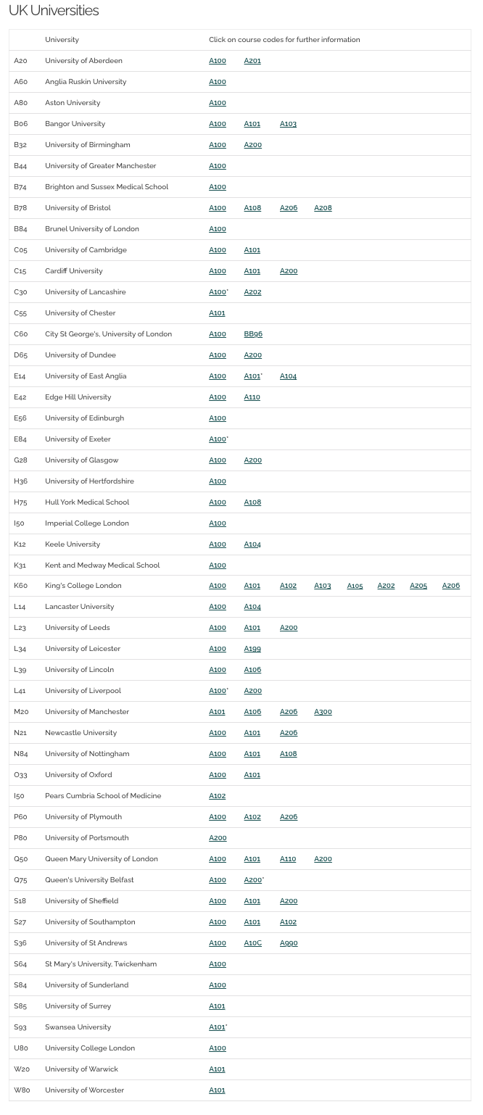The image size is (483, 1115).
Task: Click A104 for University of East Anglia
Action: pyautogui.click(x=288, y=376)
